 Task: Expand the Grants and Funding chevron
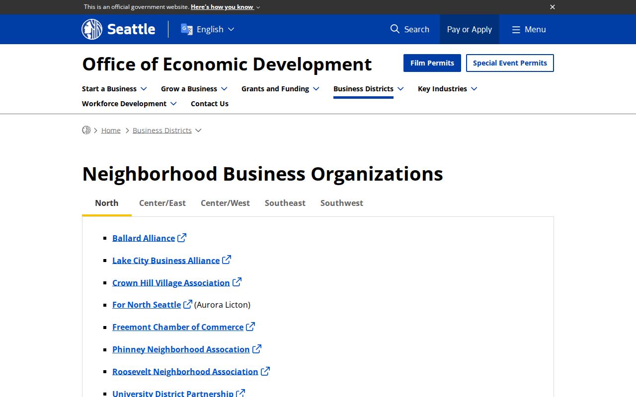point(316,89)
